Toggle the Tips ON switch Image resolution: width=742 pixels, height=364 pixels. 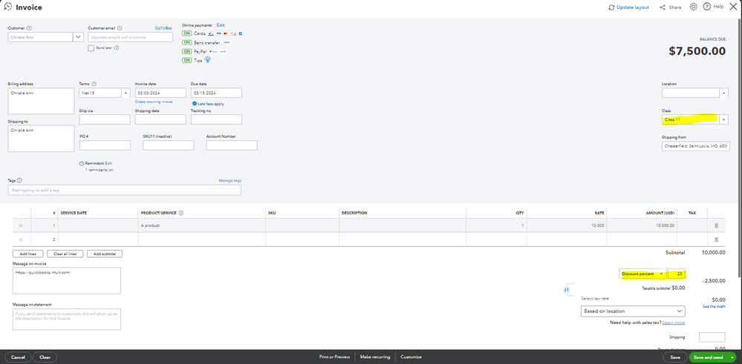[x=187, y=61]
